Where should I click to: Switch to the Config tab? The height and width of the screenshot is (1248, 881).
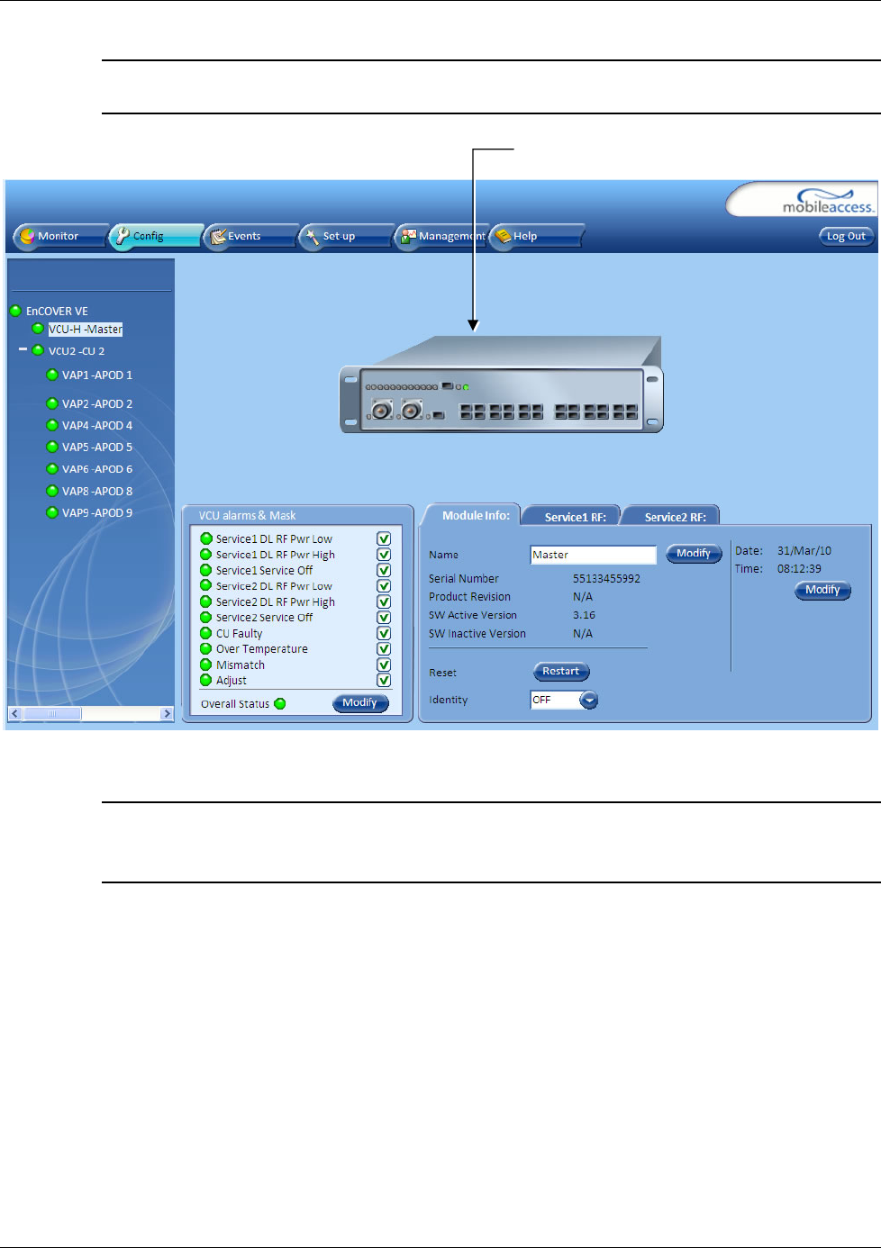tap(155, 236)
